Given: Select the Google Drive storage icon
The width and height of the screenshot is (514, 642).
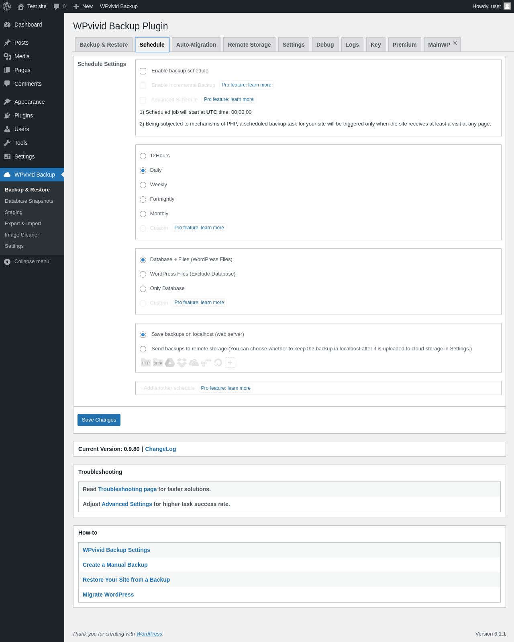Looking at the screenshot, I should coord(170,363).
